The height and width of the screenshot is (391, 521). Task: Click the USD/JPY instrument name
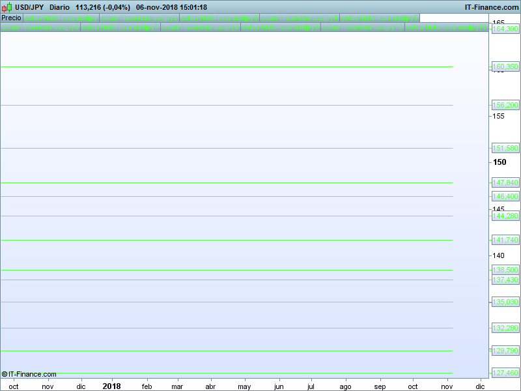tap(29, 7)
